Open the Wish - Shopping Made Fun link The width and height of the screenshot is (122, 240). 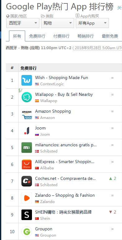(61, 78)
